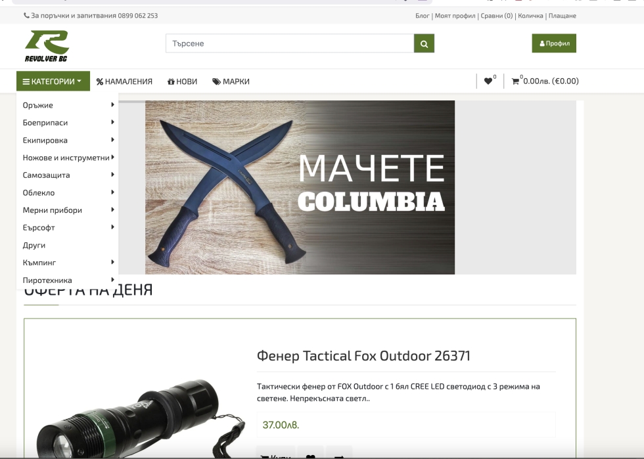Open the wishlist heart icon
Viewport: 644px width, 459px height.
click(x=488, y=81)
